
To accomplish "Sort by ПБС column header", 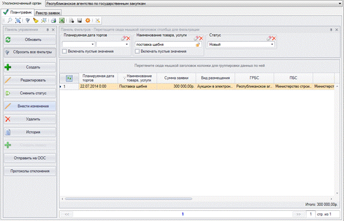I will tap(293, 78).
